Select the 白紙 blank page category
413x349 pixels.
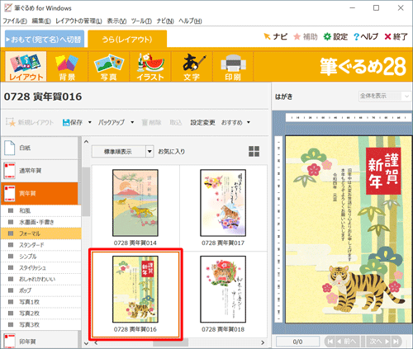pos(40,148)
